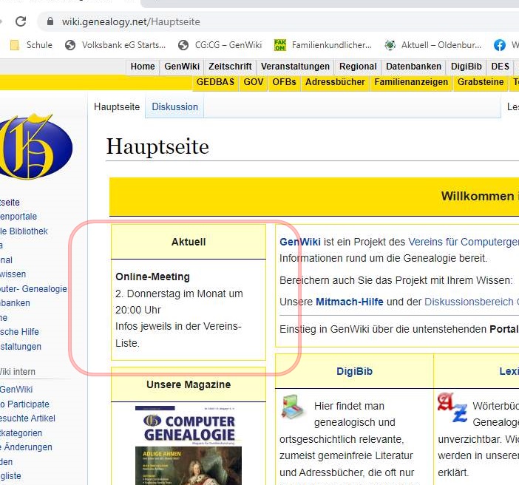Viewport: 519px width, 485px height.
Task: Open the Regional menu item
Action: [358, 67]
